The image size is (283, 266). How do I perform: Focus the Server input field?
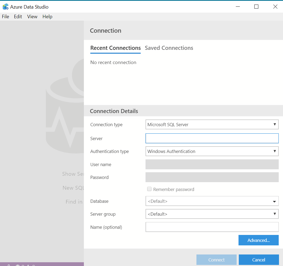point(212,138)
